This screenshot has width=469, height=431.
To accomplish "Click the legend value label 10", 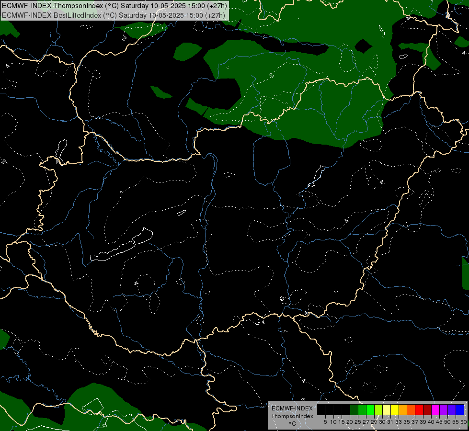I will pyautogui.click(x=333, y=422).
